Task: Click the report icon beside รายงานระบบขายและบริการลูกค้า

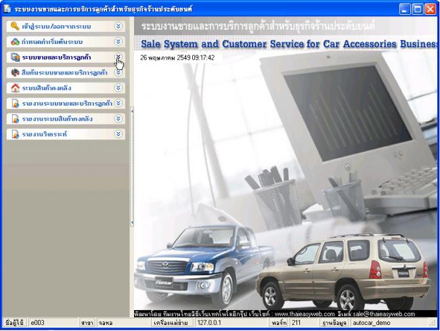Action: [x=15, y=104]
